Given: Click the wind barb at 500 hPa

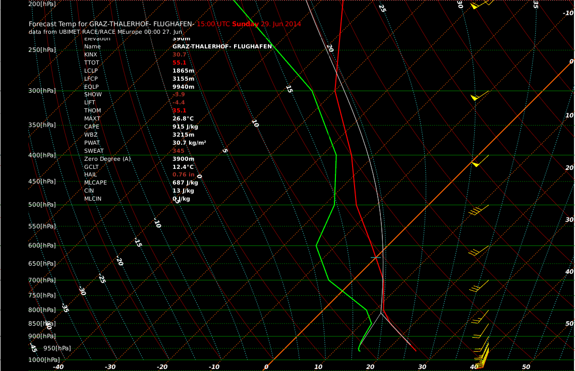Looking at the screenshot, I should click(479, 210).
